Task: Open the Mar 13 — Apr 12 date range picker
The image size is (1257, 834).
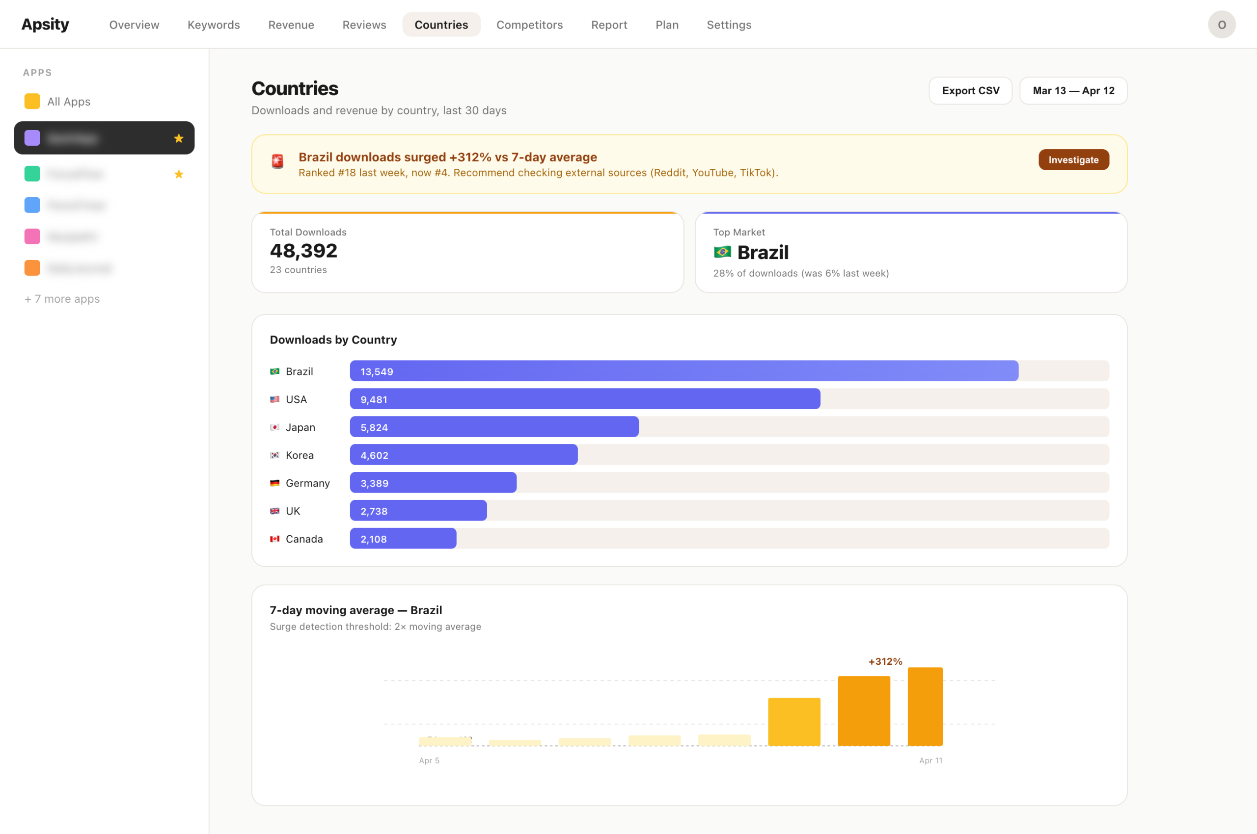Action: (x=1073, y=91)
